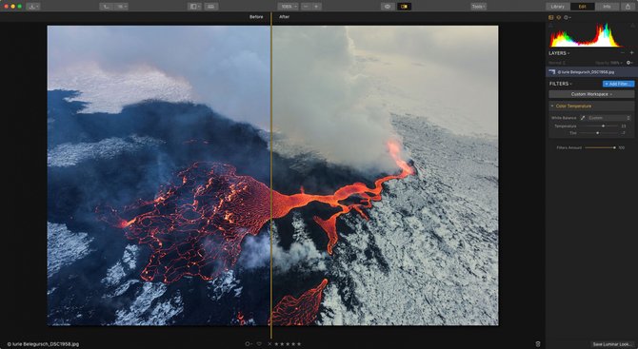This screenshot has height=349, width=638.
Task: Open the Custom Workspace dropdown
Action: coord(591,94)
